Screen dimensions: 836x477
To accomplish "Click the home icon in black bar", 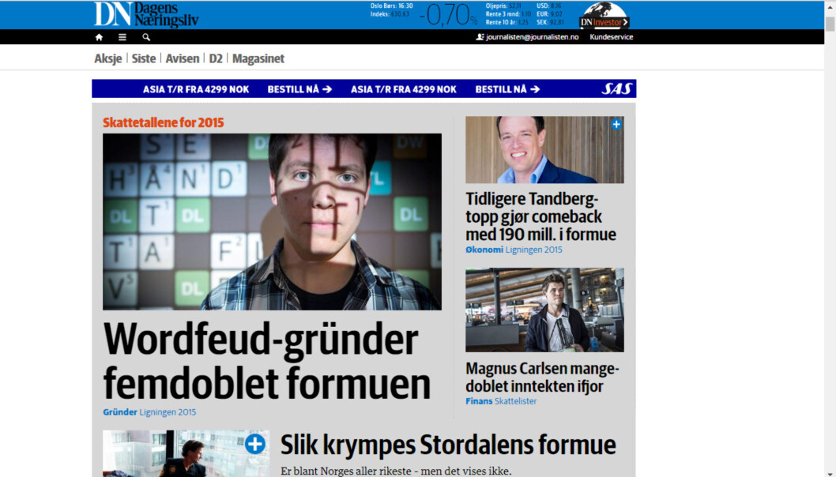I will (99, 37).
